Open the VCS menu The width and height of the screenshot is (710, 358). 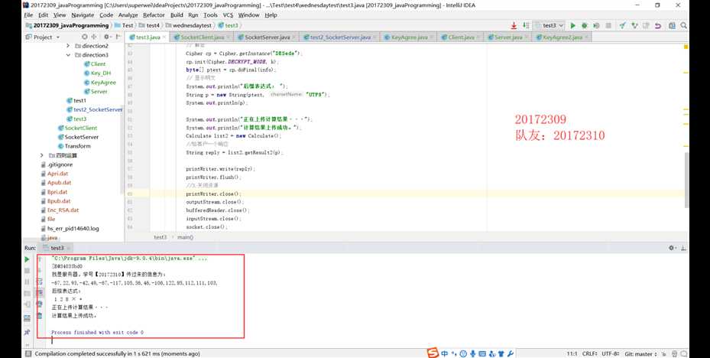coord(228,15)
